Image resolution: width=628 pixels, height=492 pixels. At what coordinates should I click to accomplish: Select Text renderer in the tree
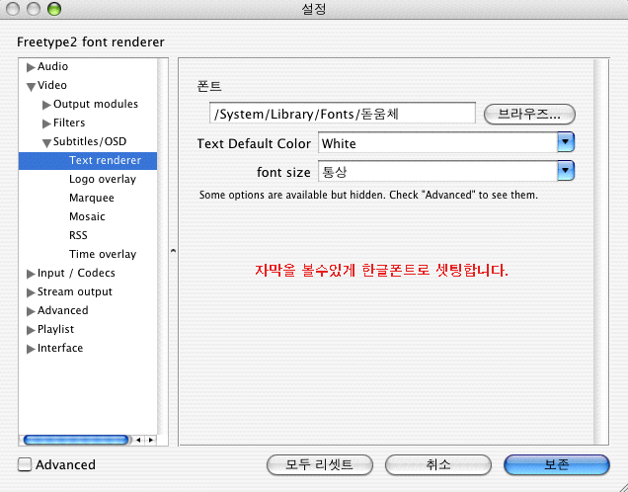coord(105,161)
